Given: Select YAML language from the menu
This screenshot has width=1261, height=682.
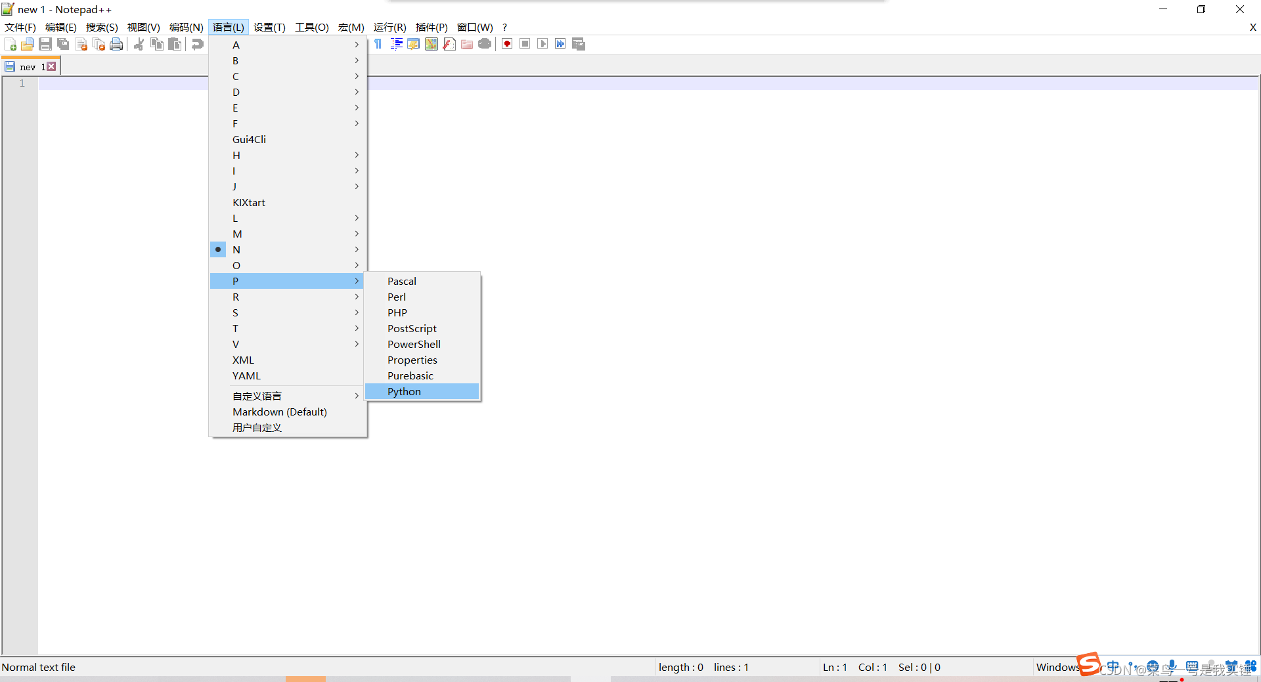Looking at the screenshot, I should point(287,375).
